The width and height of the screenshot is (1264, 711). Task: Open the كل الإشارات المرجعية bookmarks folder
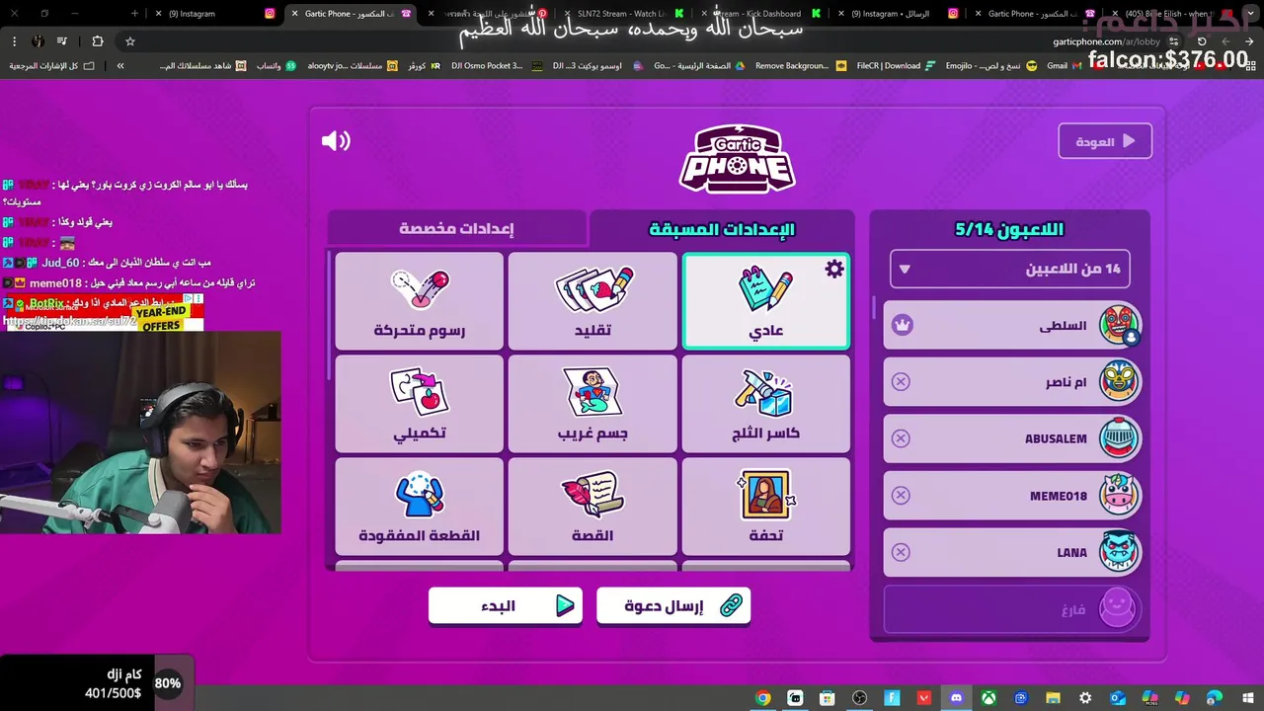coord(52,65)
